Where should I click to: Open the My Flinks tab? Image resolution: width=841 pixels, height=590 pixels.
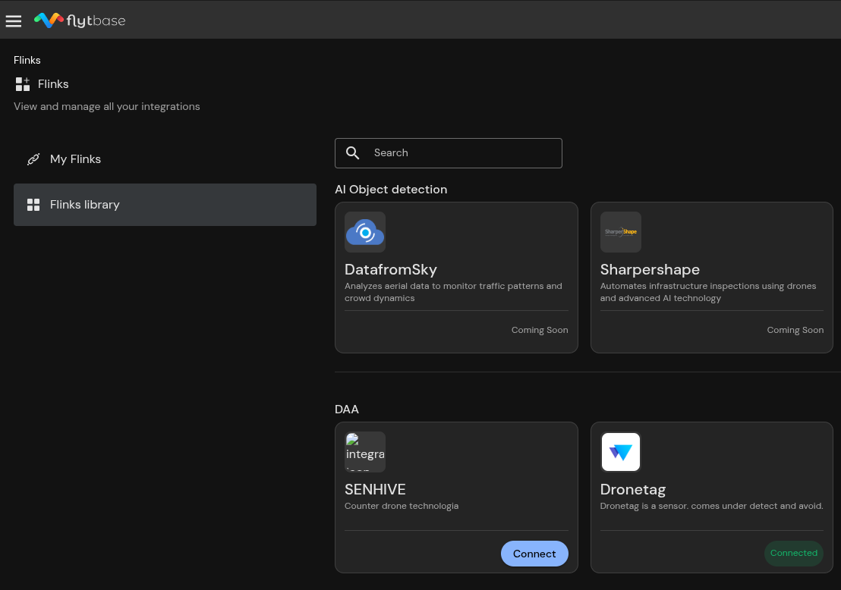click(x=165, y=159)
